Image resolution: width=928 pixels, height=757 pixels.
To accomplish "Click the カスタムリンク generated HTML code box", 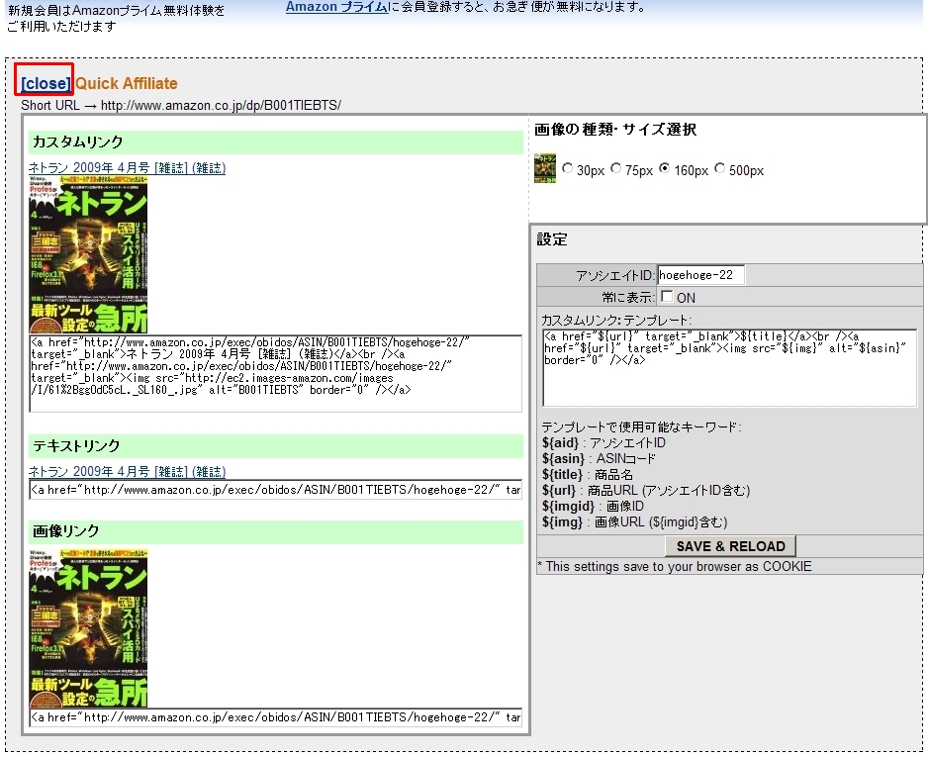I will (x=276, y=373).
